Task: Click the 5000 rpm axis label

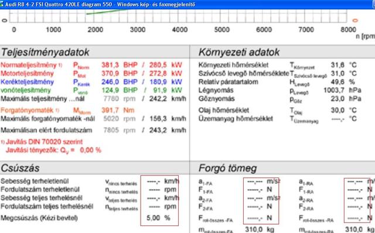Action: [x=221, y=30]
